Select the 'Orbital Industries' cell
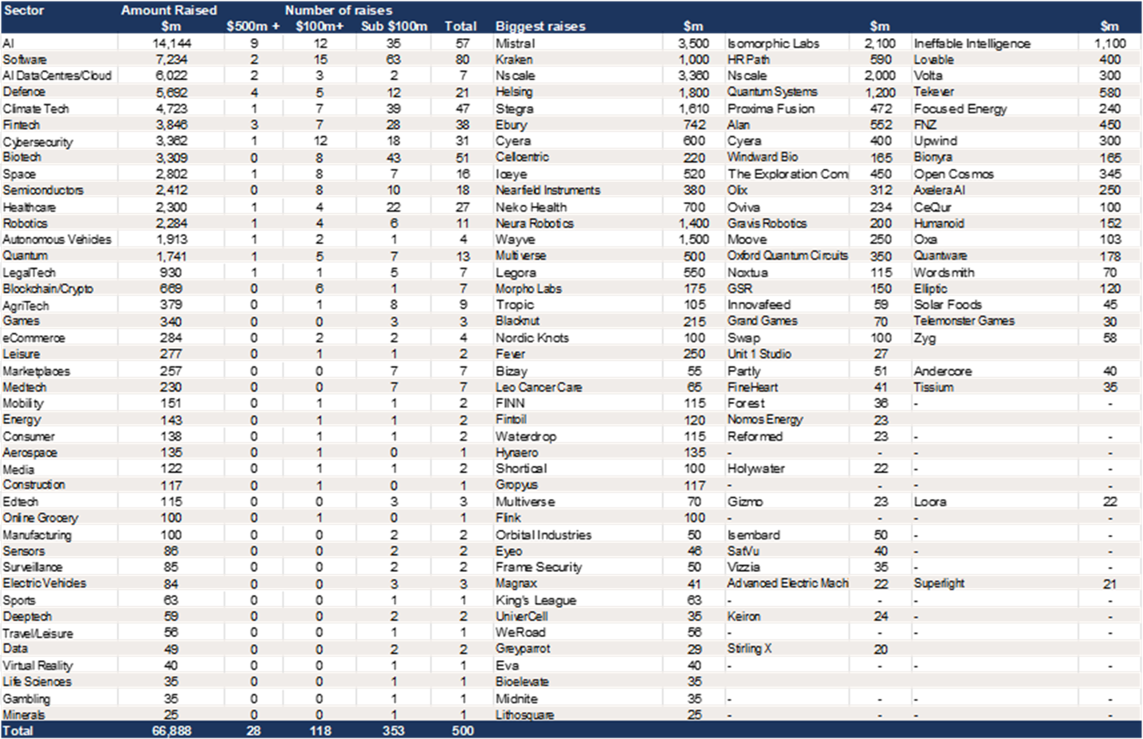1143x739 pixels. coord(543,535)
